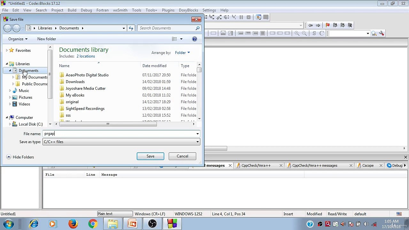Toggle source comment 'C' toolbar button

[x=322, y=33]
